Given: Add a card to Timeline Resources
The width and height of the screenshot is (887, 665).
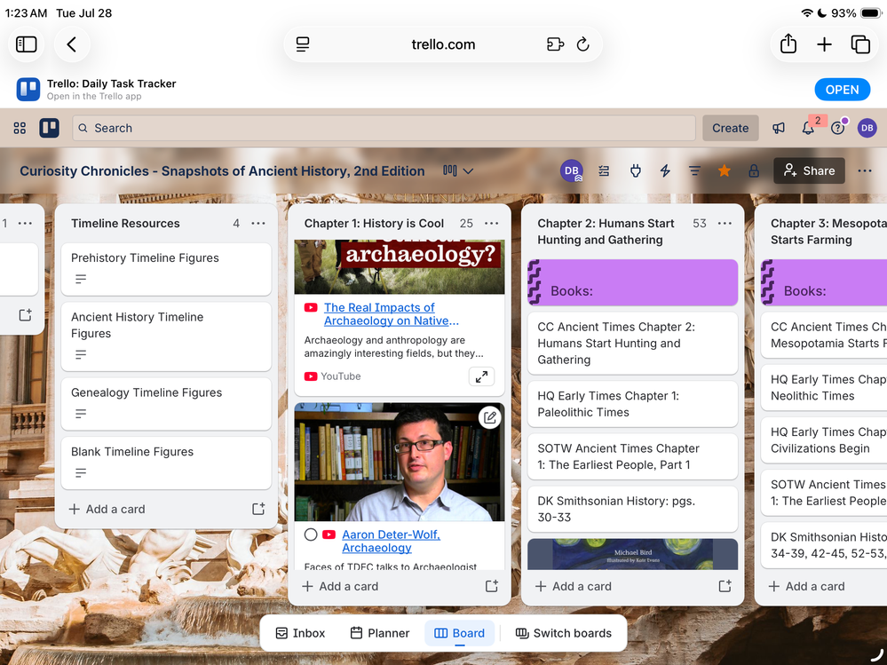Looking at the screenshot, I should pos(107,509).
